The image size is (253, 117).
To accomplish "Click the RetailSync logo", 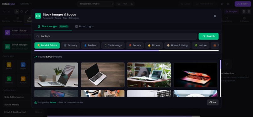I will 8,4.
